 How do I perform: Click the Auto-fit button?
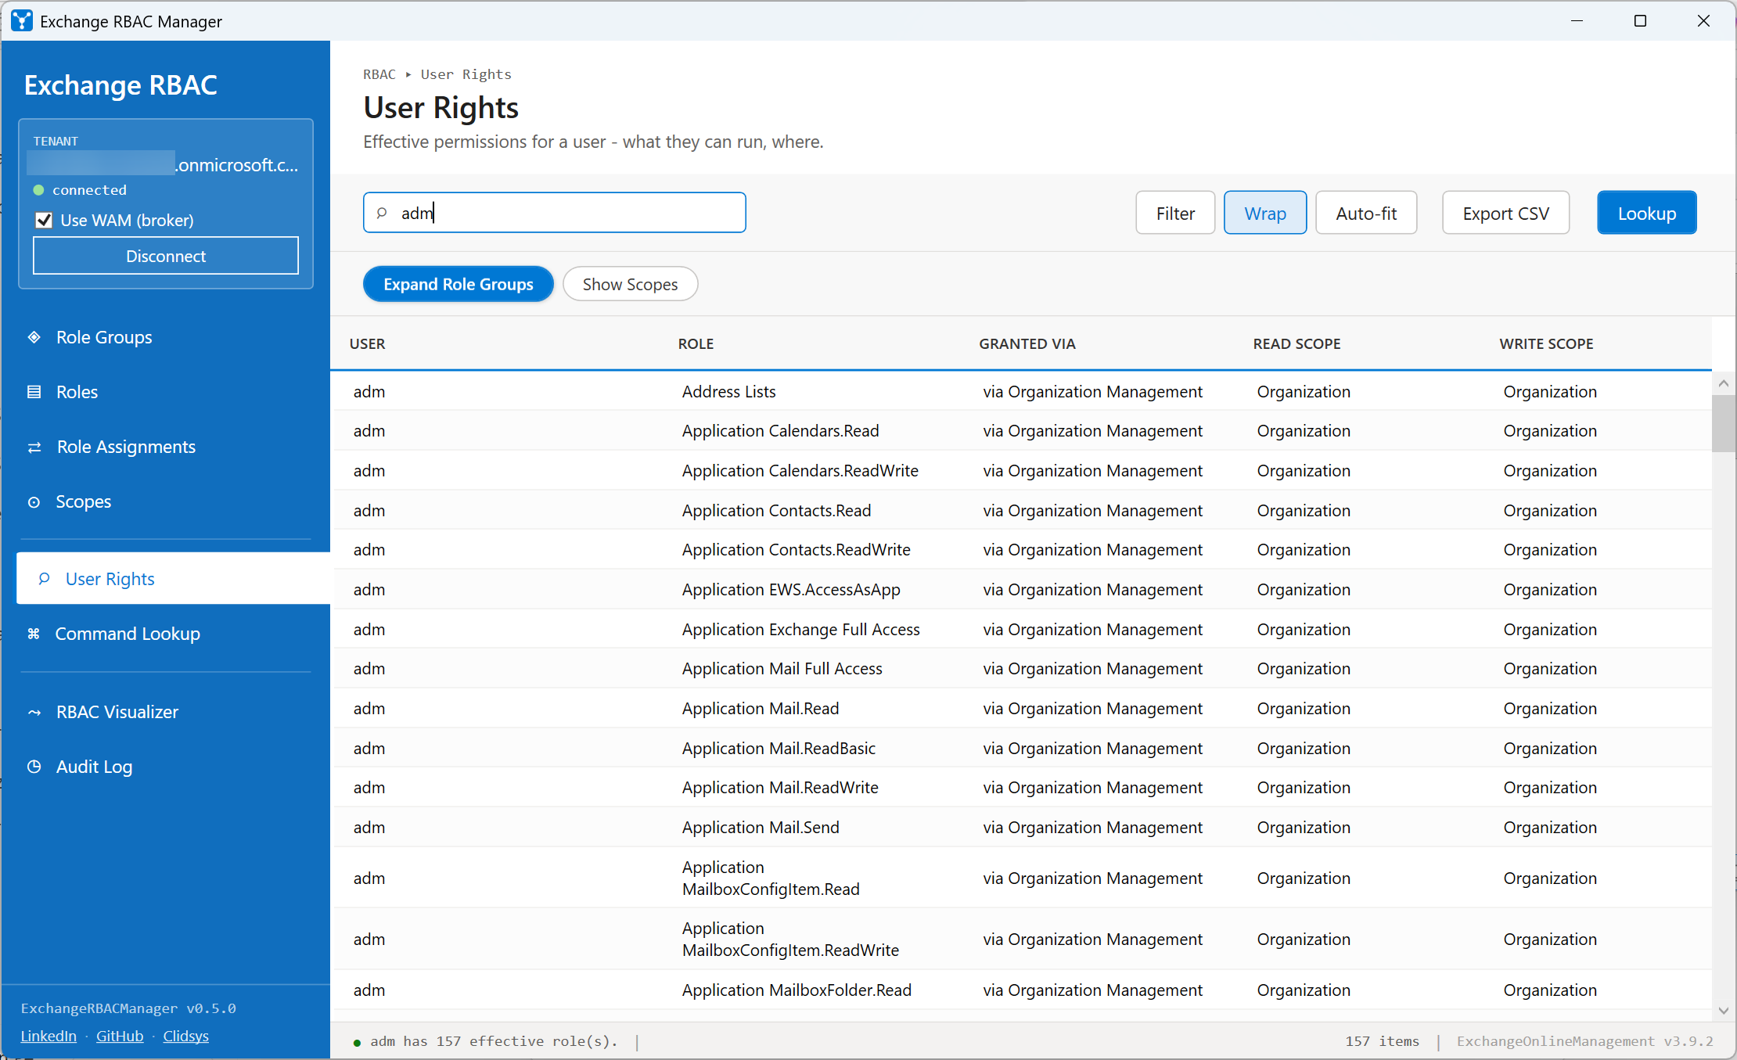(1366, 213)
